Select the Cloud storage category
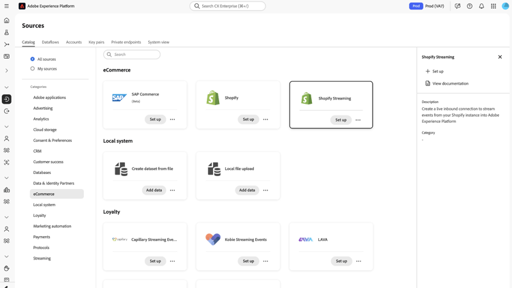This screenshot has height=288, width=512. pos(45,130)
